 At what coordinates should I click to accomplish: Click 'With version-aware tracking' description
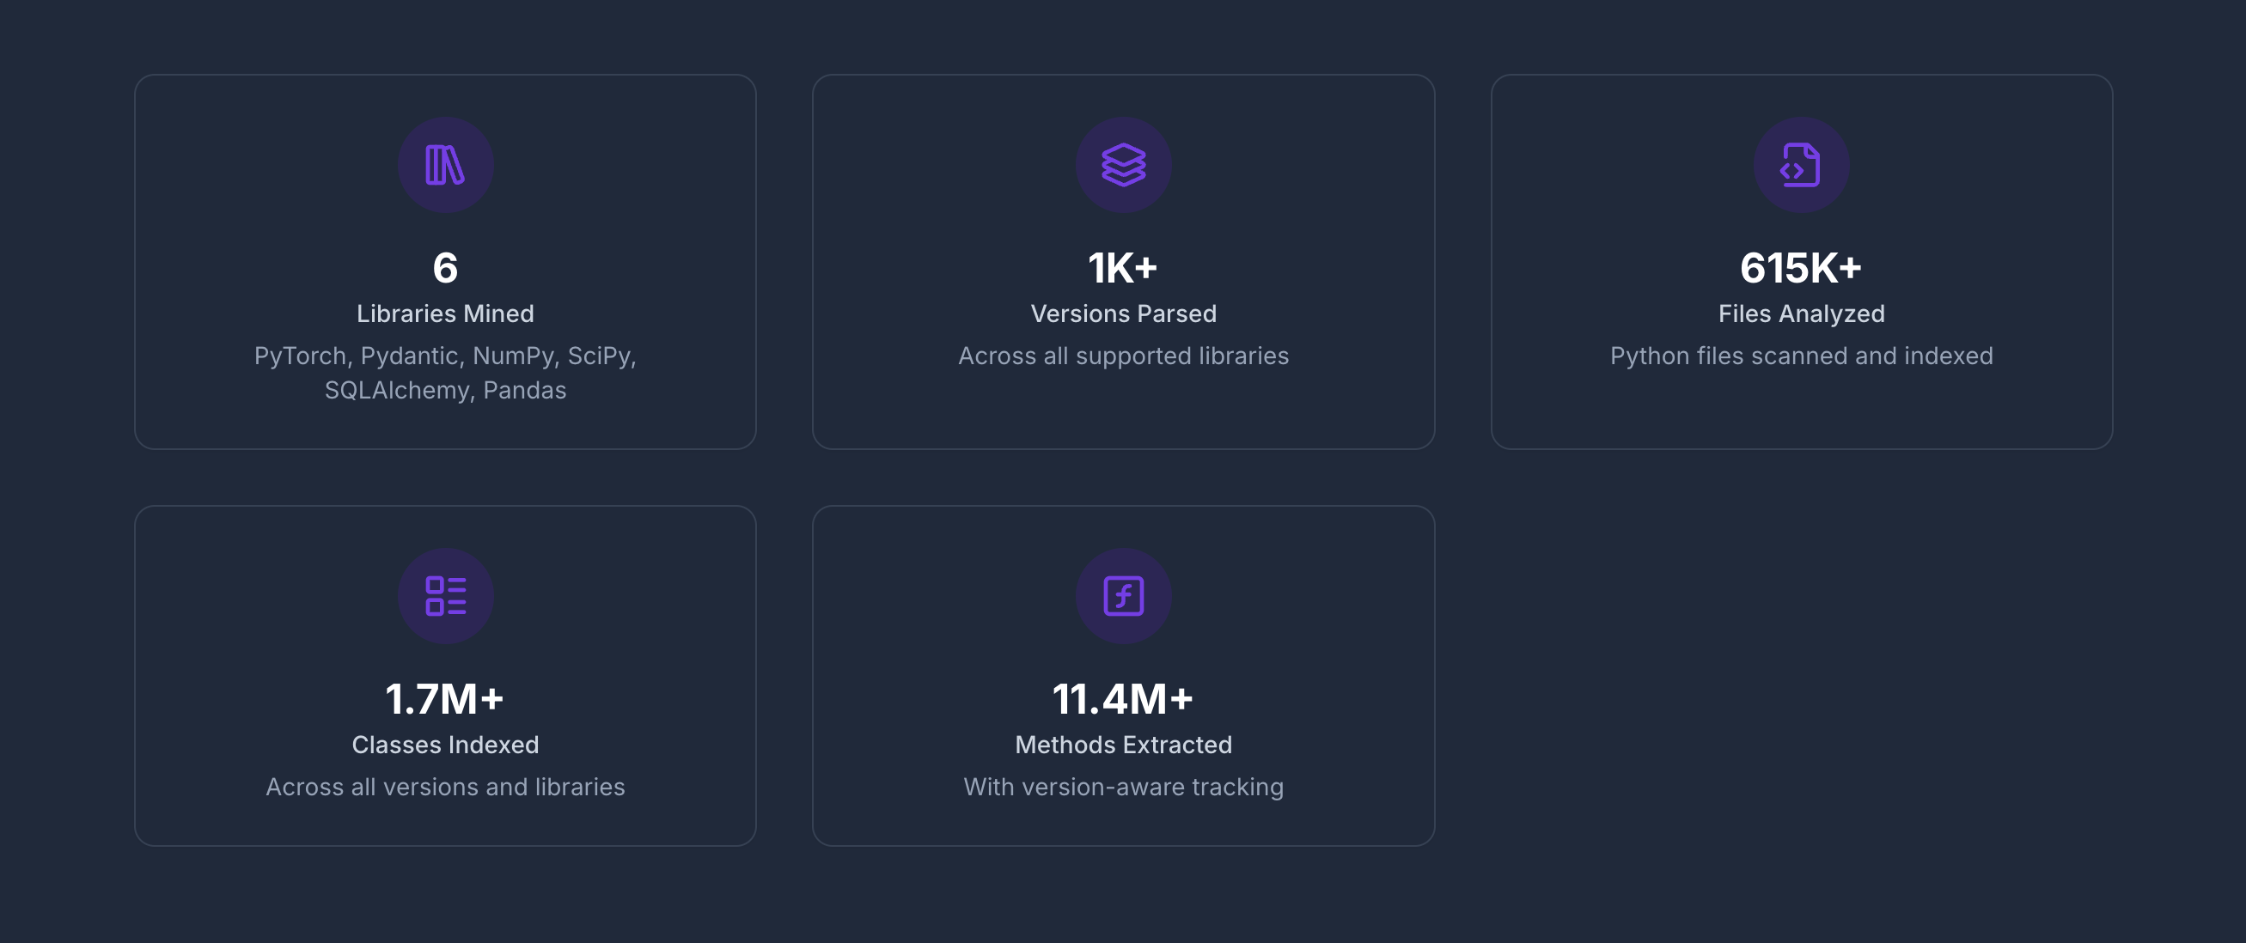1123,787
